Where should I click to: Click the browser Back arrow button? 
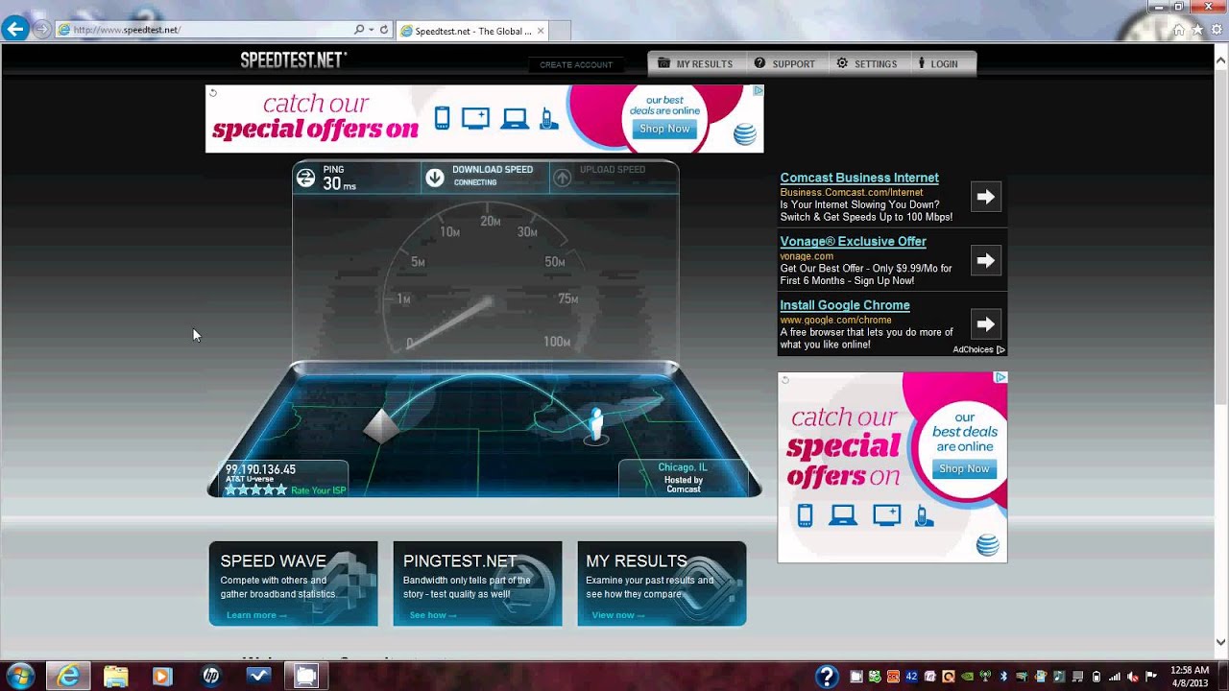14,29
